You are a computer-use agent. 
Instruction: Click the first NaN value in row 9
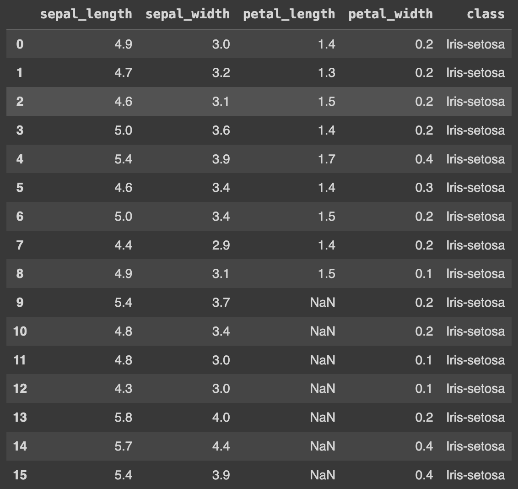pyautogui.click(x=323, y=303)
